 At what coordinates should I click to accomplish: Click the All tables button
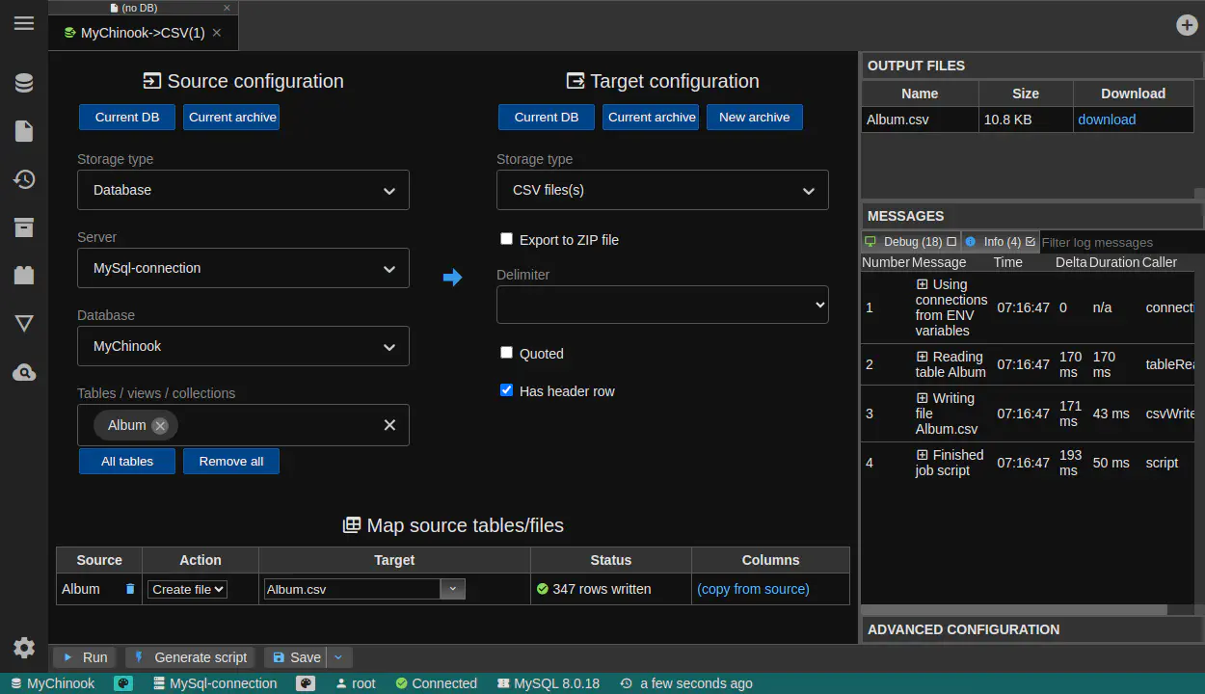point(127,461)
